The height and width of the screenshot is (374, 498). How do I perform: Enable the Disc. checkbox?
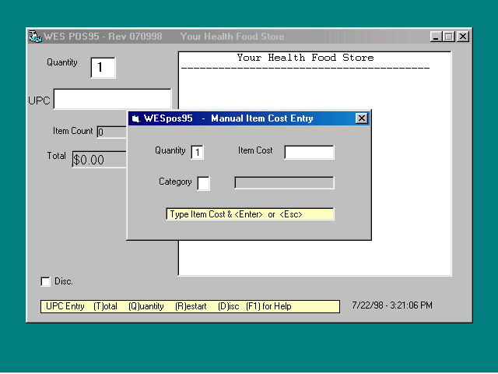tap(45, 281)
